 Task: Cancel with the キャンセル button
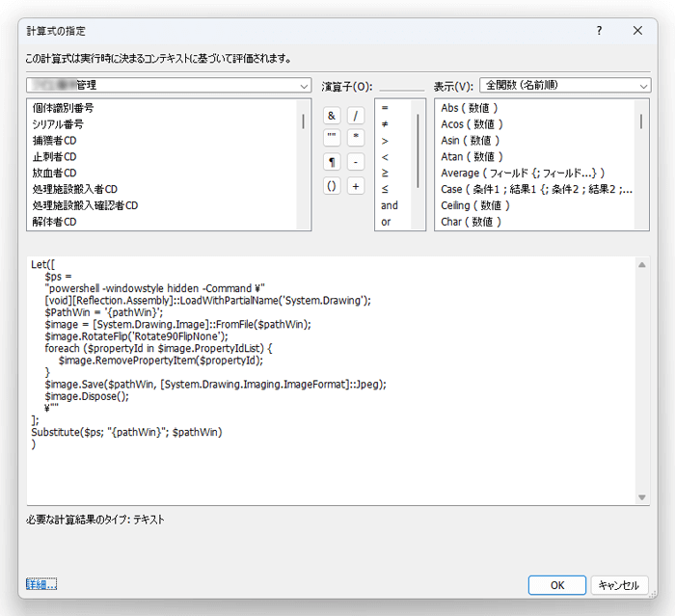619,585
